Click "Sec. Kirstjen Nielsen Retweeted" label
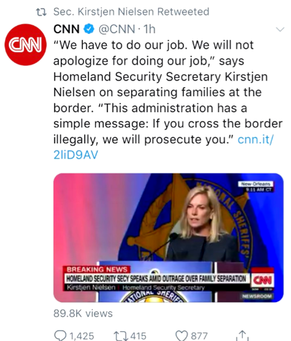Image resolution: width=291 pixels, height=341 pixels. [x=131, y=12]
